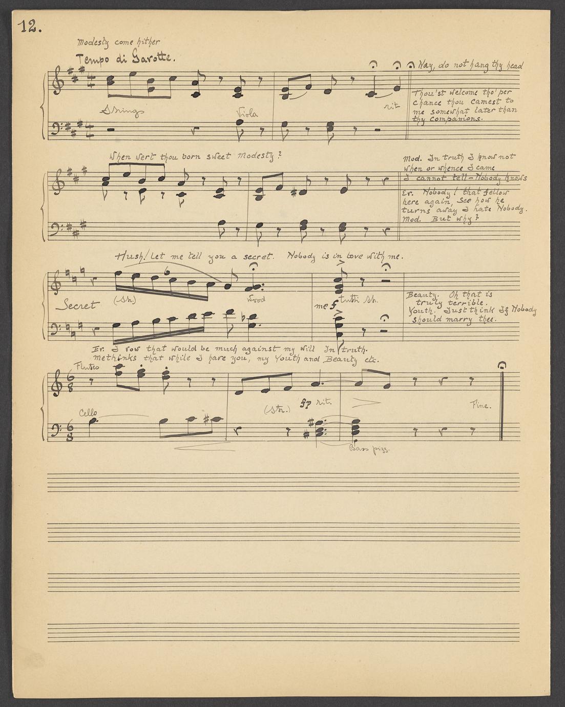Image resolution: width=565 pixels, height=707 pixels.
Task: Click the 'Tempo di Gavotte' heading
Action: point(125,58)
